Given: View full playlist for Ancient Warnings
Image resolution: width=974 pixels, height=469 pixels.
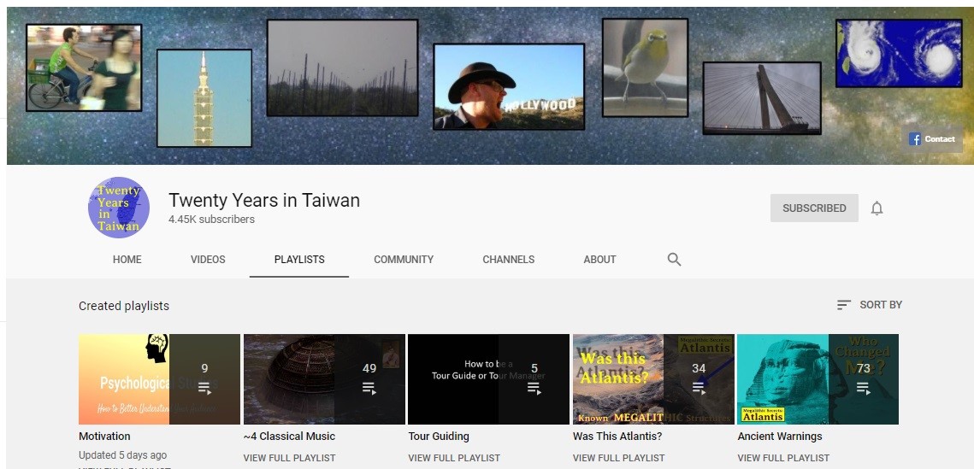Looking at the screenshot, I should (783, 458).
